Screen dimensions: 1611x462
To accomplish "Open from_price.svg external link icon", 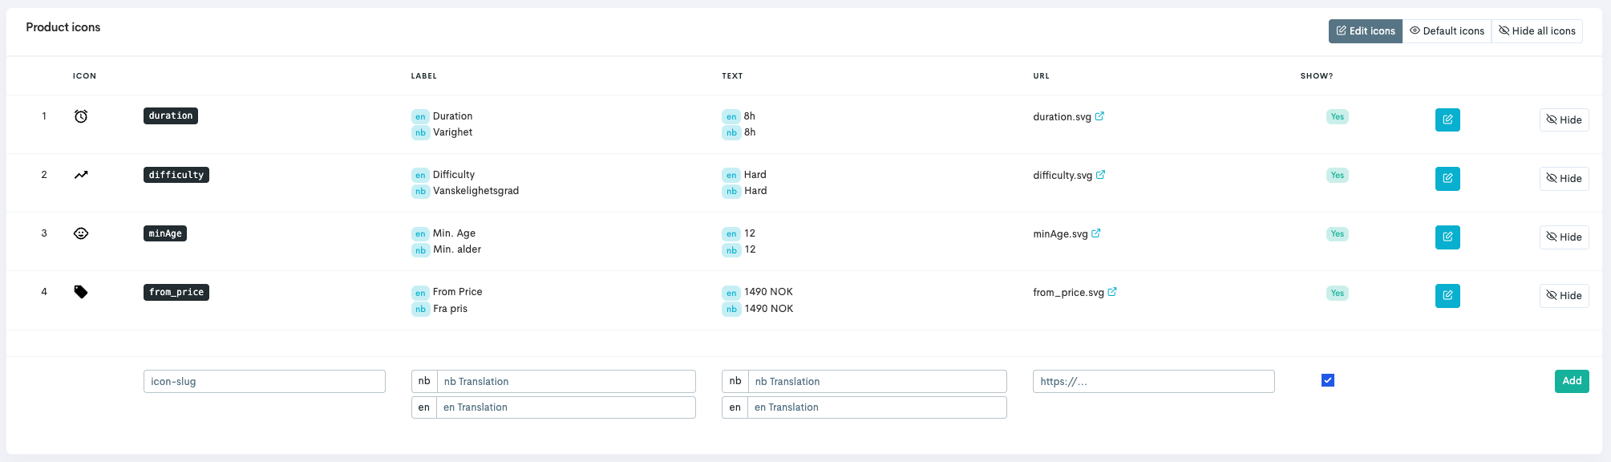I will pos(1111,292).
